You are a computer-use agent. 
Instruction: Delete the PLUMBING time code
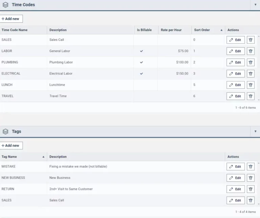(251, 62)
